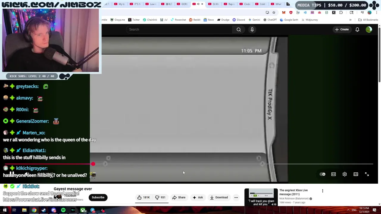Open the red shield ad-blocker extension
Image resolution: width=381 pixels, height=214 pixels.
click(291, 12)
